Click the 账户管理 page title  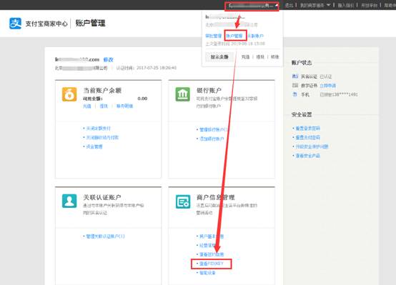(x=90, y=24)
